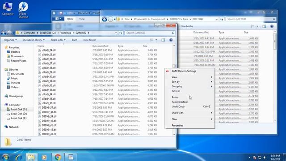Image resolution: width=286 pixels, height=161 pixels.
Task: Open the View submenu in context menu
Action: (189, 77)
